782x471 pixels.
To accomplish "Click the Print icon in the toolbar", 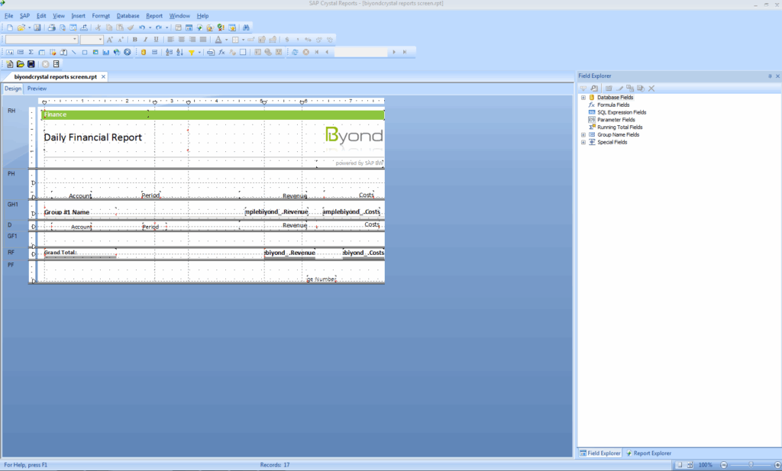I will coord(52,27).
